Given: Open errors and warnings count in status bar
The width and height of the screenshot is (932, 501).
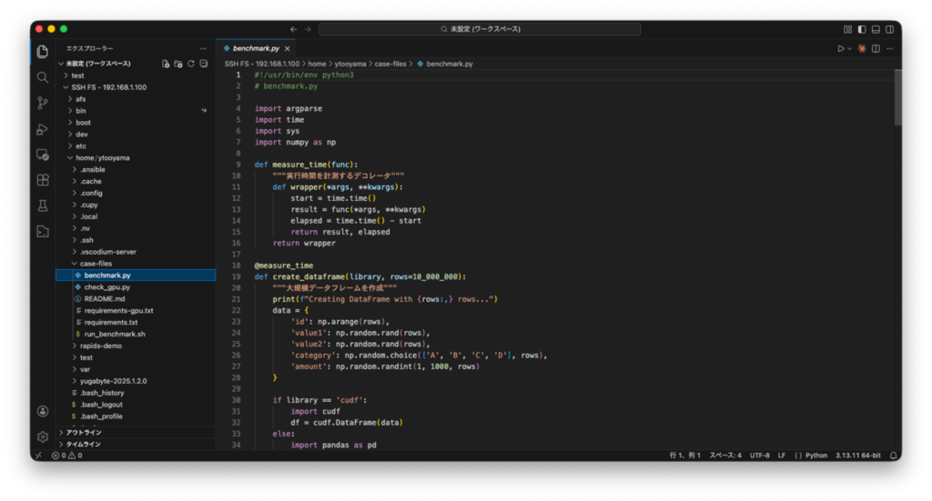Looking at the screenshot, I should 67,456.
